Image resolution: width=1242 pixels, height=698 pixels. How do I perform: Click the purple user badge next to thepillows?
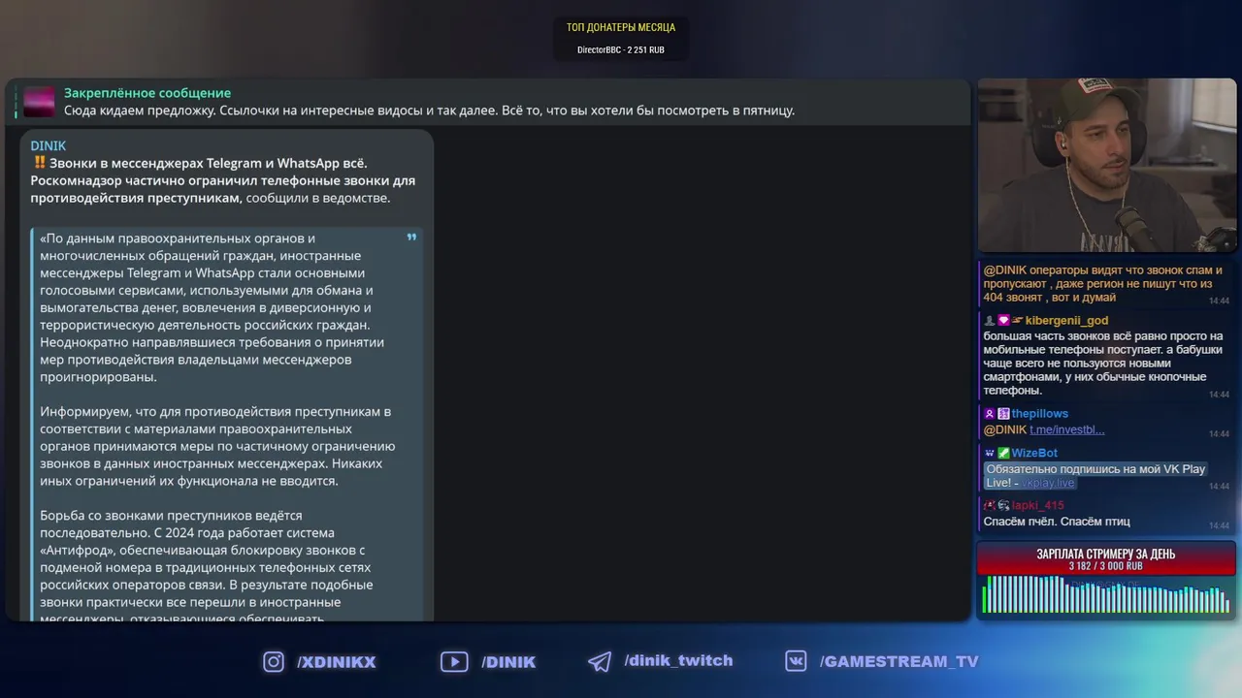click(x=990, y=414)
